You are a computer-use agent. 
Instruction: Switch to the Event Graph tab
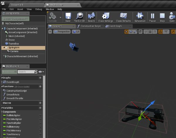pyautogui.click(x=115, y=26)
